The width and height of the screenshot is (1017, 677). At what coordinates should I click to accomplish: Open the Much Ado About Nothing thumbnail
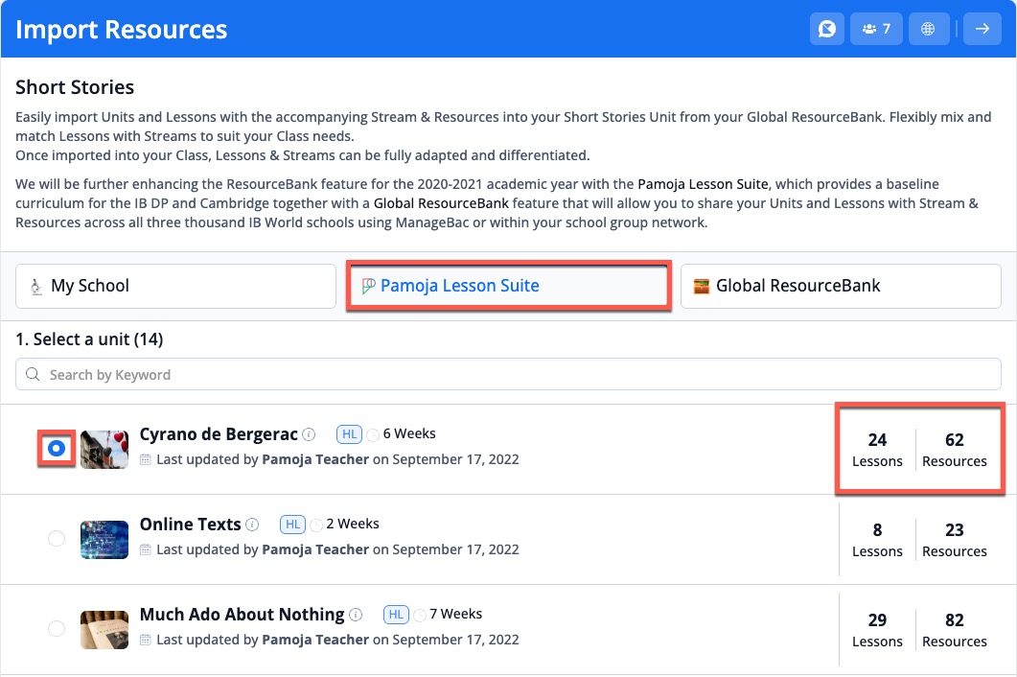pyautogui.click(x=104, y=630)
